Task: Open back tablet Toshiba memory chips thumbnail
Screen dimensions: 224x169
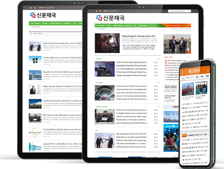Action: click(x=35, y=61)
